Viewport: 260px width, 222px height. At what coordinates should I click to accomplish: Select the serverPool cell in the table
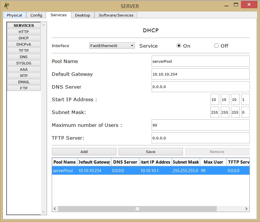click(x=65, y=170)
